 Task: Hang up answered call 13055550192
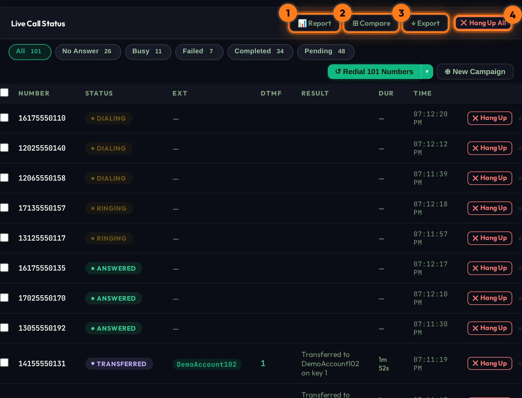(489, 328)
